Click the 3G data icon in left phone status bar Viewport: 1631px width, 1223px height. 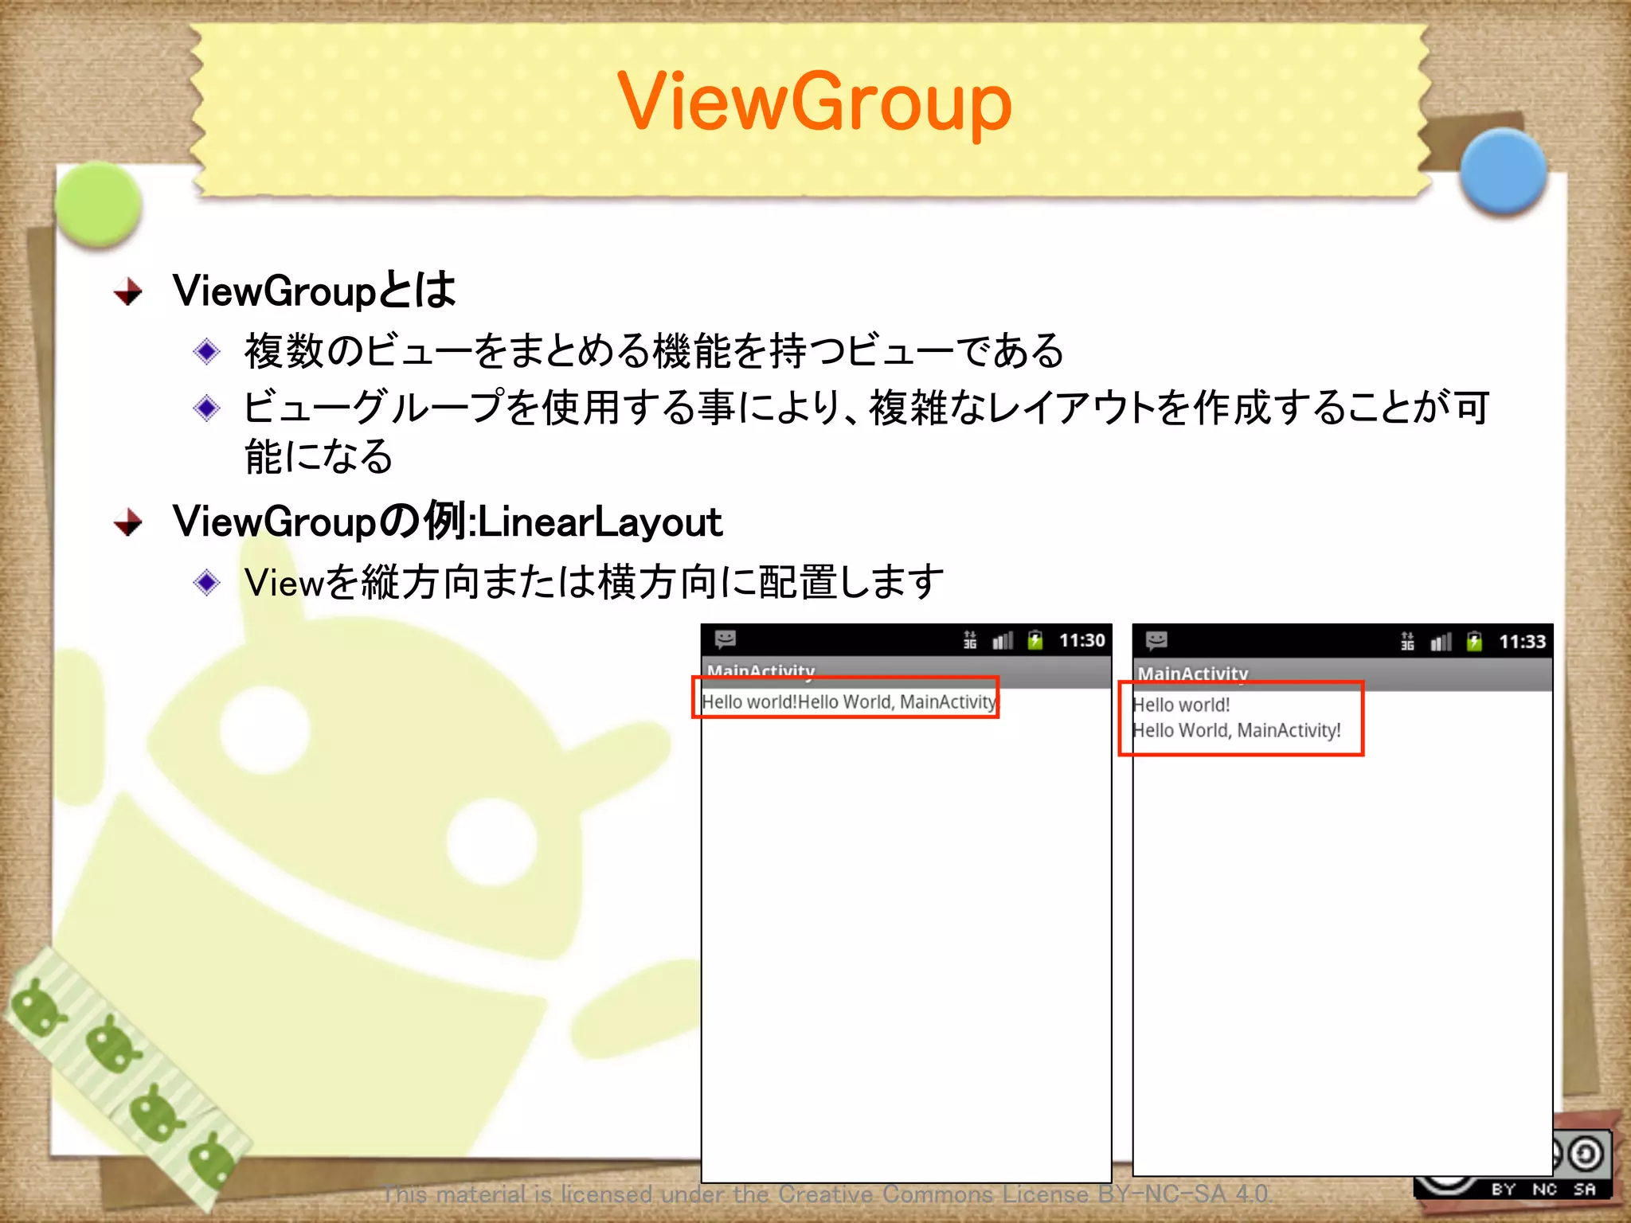(x=970, y=640)
